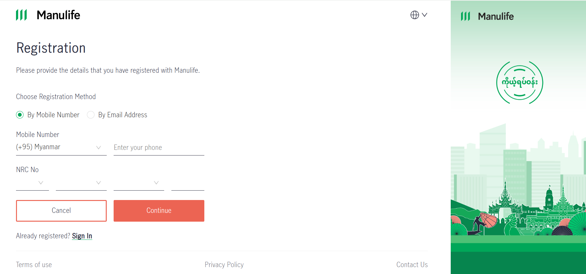Screen dimensions: 586x274
Task: Open the third NRC No dropdown
Action: tap(139, 183)
